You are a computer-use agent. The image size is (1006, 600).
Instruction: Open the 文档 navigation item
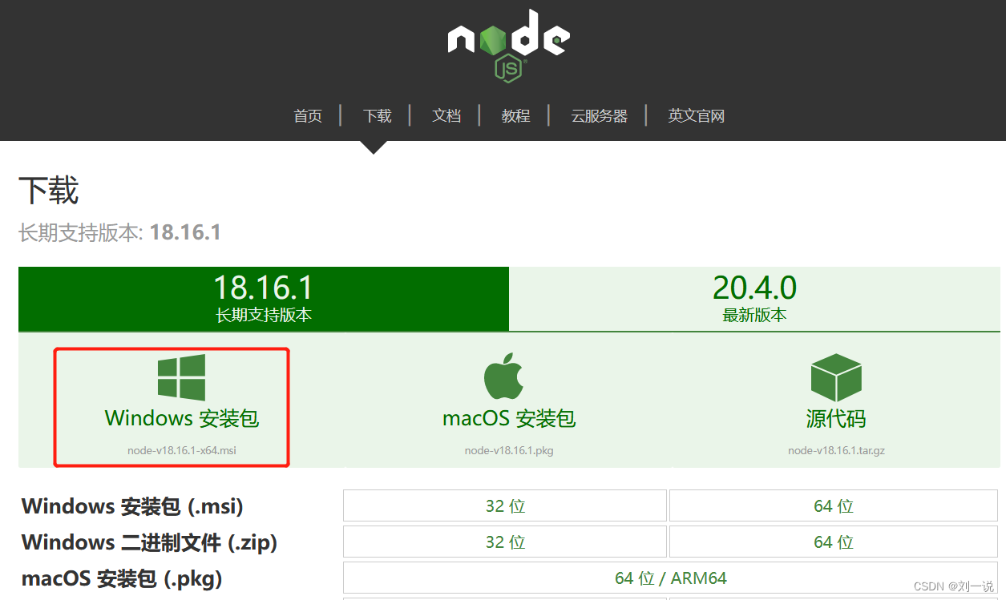tap(446, 116)
